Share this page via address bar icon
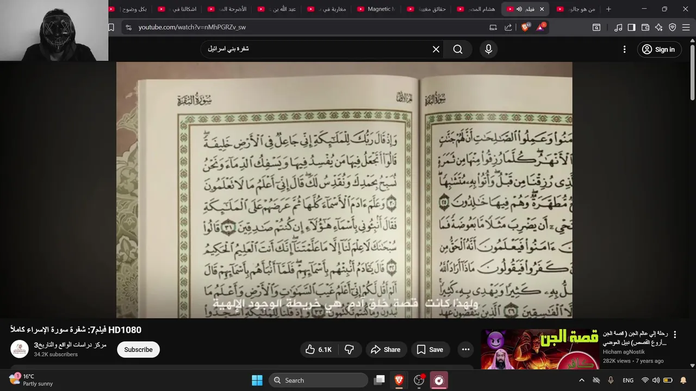Screen dimensions: 696x391 pyautogui.click(x=508, y=27)
